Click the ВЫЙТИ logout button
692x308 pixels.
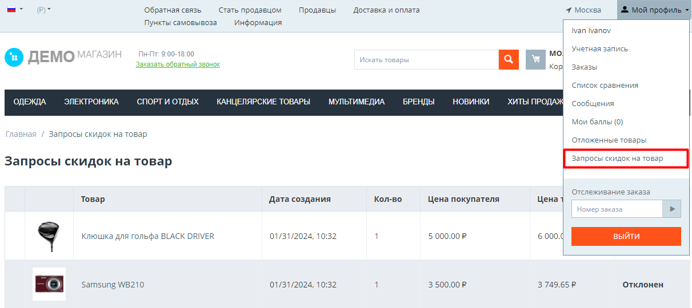(626, 236)
